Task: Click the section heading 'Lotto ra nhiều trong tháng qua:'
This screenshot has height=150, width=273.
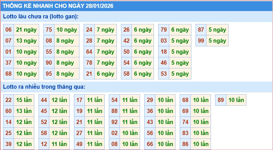Action: point(44,87)
